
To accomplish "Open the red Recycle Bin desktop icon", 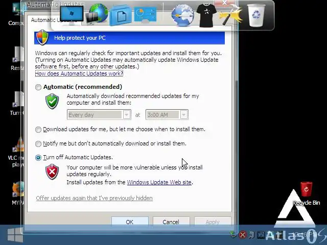I will (x=306, y=193).
